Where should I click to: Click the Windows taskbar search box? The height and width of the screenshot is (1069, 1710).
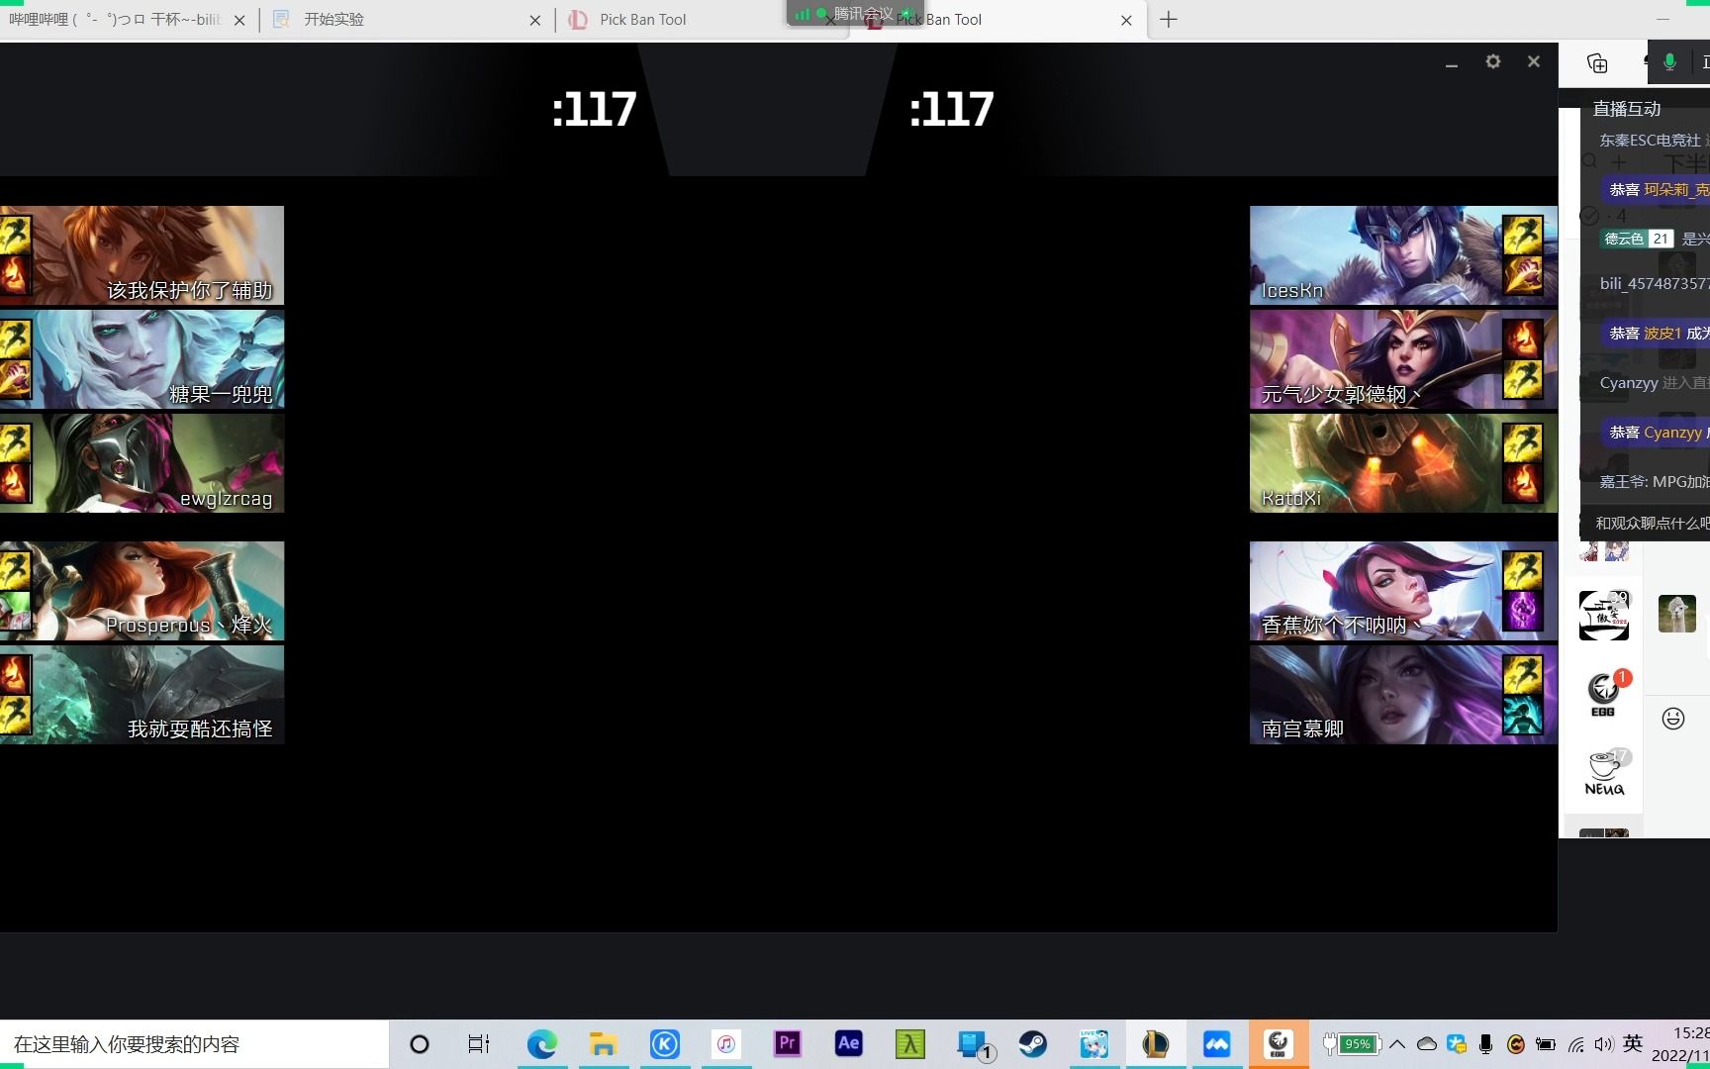pos(194,1044)
